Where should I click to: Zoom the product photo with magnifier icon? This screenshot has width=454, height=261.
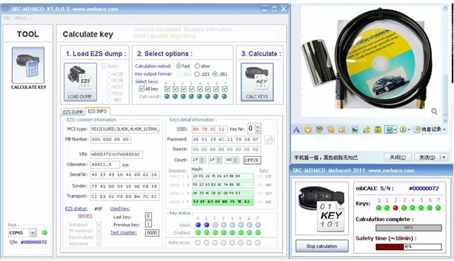click(434, 111)
